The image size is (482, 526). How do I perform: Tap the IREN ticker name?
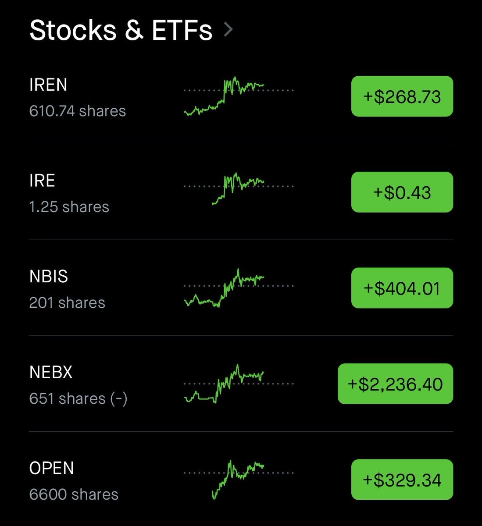[x=48, y=85]
